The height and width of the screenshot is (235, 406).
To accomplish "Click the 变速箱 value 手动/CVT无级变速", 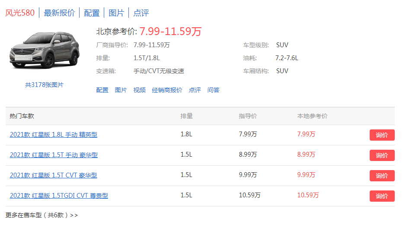I will click(159, 71).
